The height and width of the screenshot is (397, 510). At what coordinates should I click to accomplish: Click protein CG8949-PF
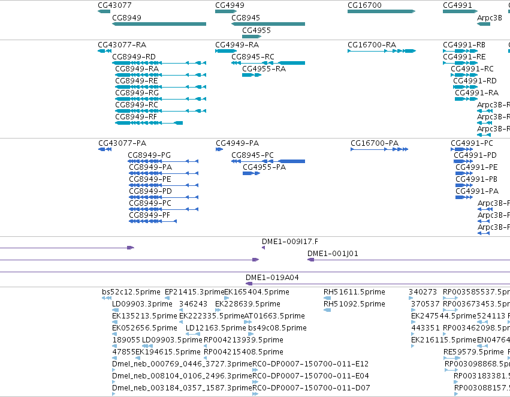150,215
